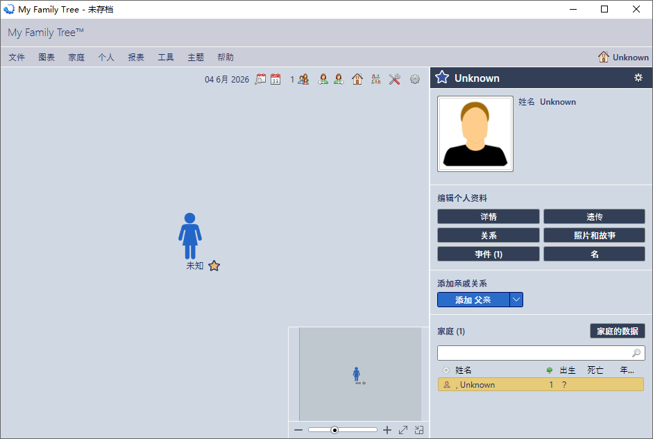Click the 遗传 button
The image size is (653, 439).
point(594,216)
